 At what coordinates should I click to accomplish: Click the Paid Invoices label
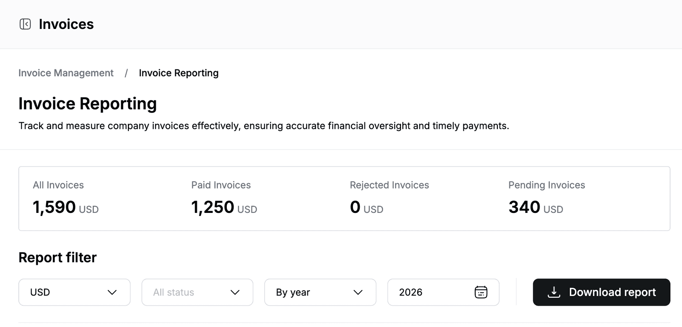[x=221, y=185]
